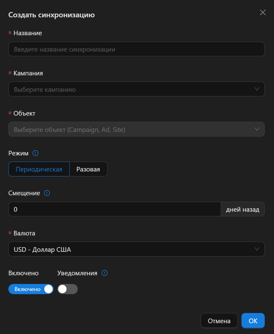
Task: Open the Выберите кампанию dropdown
Action: coord(137,89)
